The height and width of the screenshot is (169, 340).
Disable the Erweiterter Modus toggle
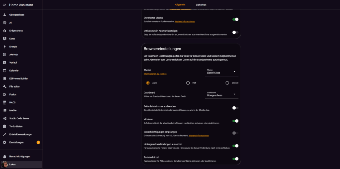[x=235, y=19]
